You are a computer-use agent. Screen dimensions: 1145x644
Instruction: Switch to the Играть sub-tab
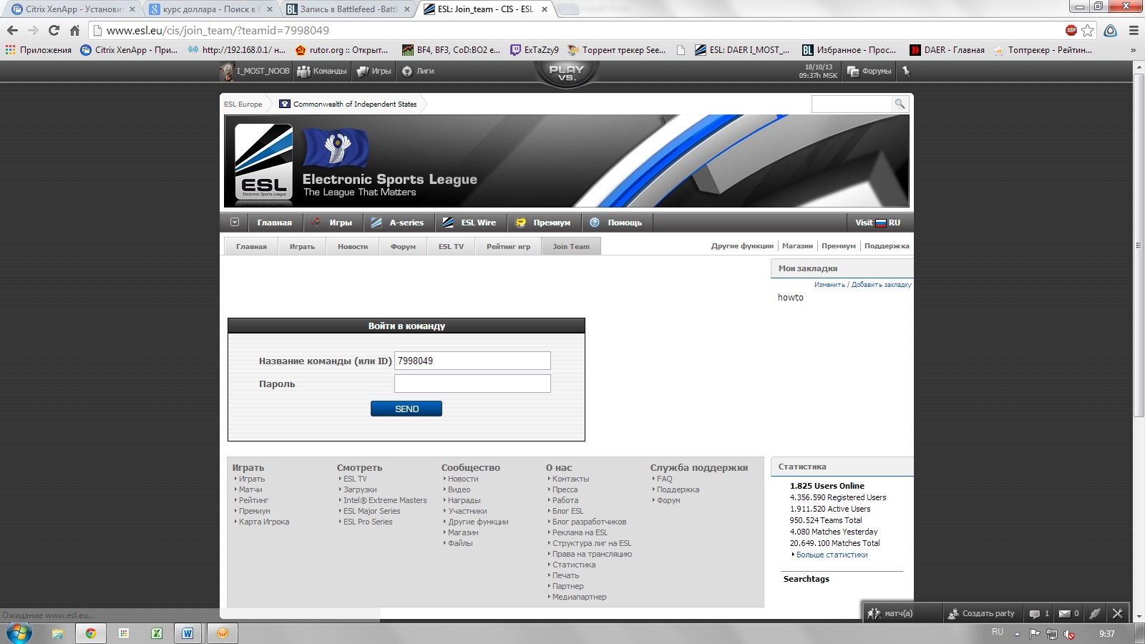pos(302,246)
